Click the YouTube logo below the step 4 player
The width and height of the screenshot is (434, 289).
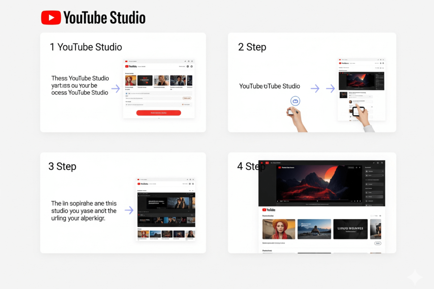269,210
